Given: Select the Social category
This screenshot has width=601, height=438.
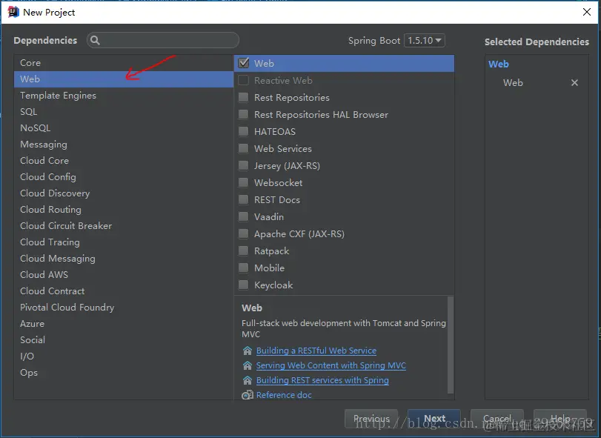Looking at the screenshot, I should pos(124,340).
